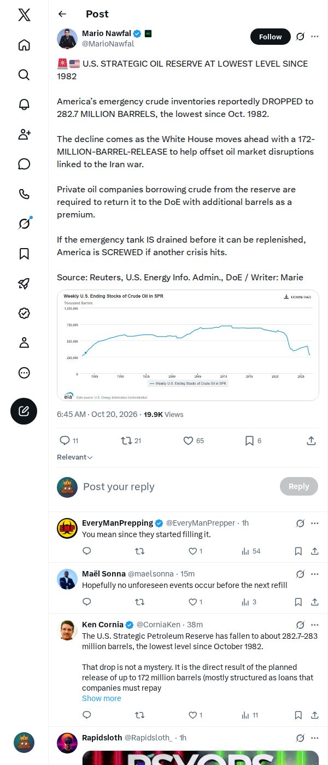This screenshot has height=765, width=328.
Task: Expand Ken Cornia's reply with Show more
Action: coord(102,698)
